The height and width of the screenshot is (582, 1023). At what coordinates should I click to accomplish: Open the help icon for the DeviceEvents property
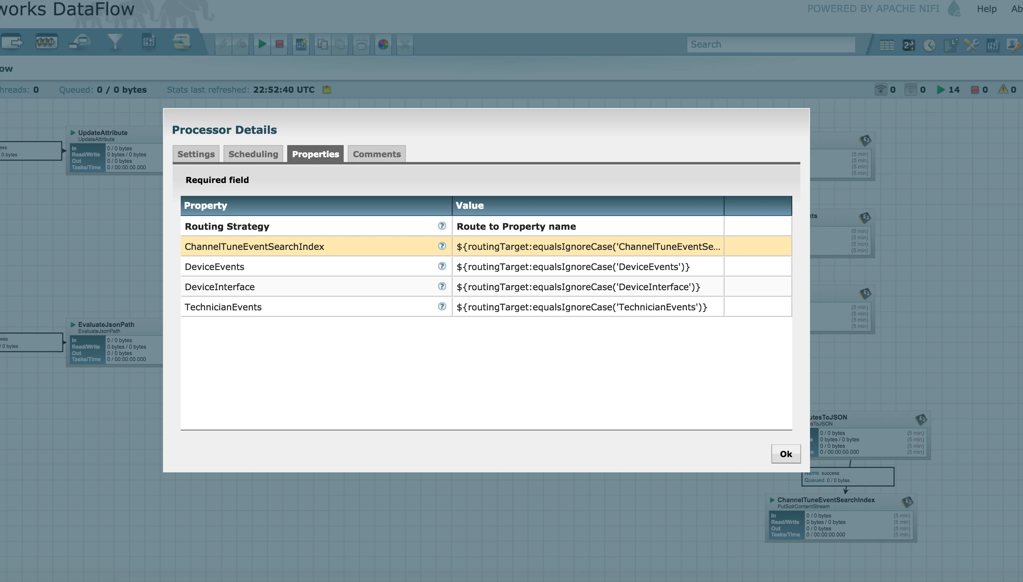point(442,266)
